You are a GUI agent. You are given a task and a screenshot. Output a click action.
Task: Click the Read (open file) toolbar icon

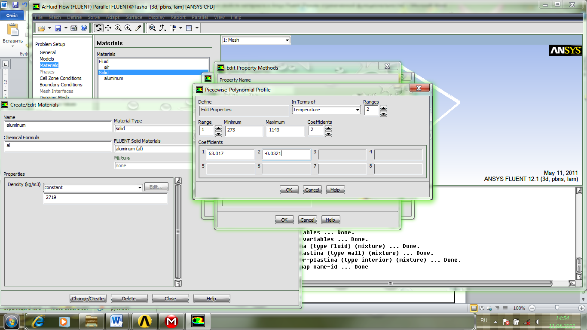coord(41,28)
